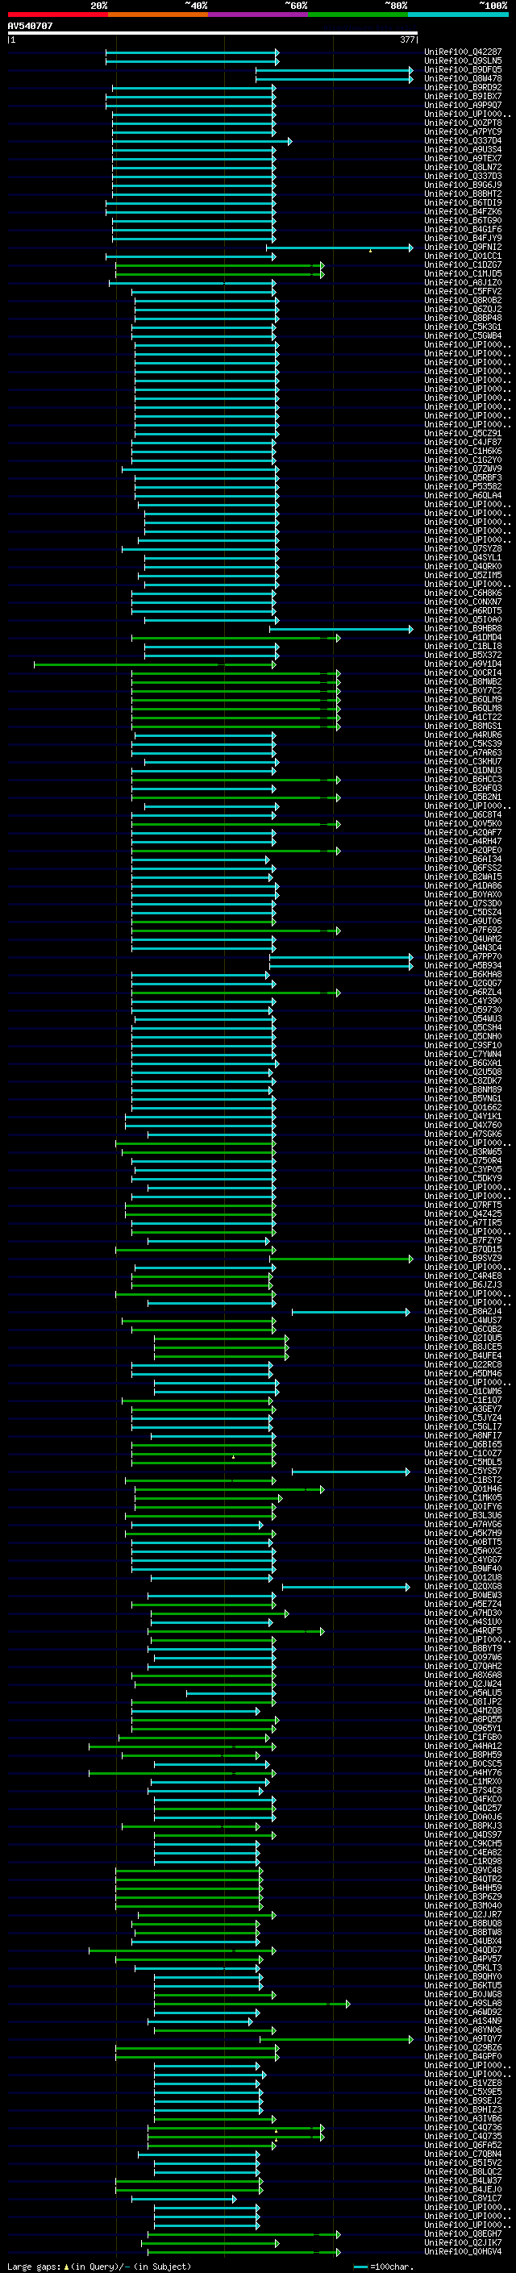Click the green ~80% identity scale segment

click(358, 15)
